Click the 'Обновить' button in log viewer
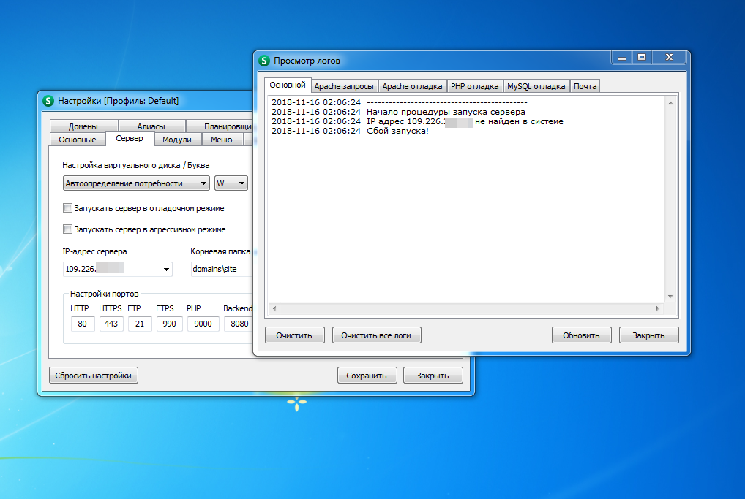The height and width of the screenshot is (499, 745). 581,335
